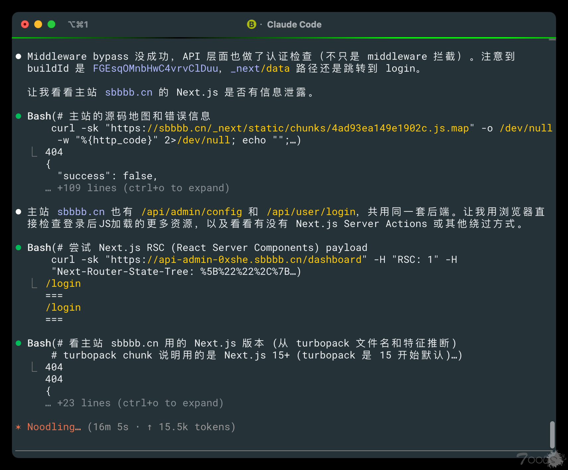The image size is (568, 470).
Task: Click the first /login output line
Action: (x=63, y=283)
